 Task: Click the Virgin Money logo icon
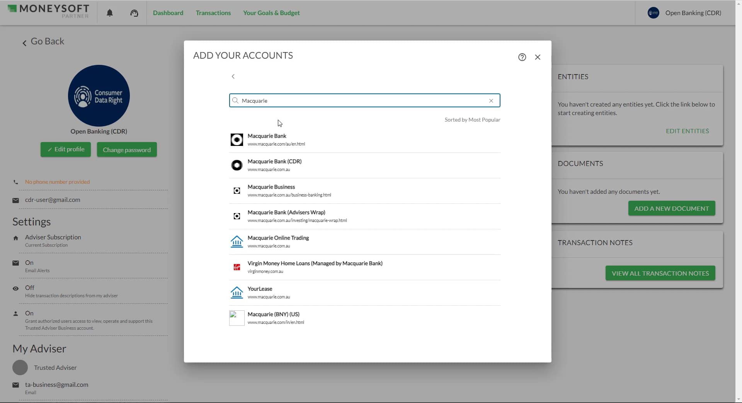[x=237, y=267]
